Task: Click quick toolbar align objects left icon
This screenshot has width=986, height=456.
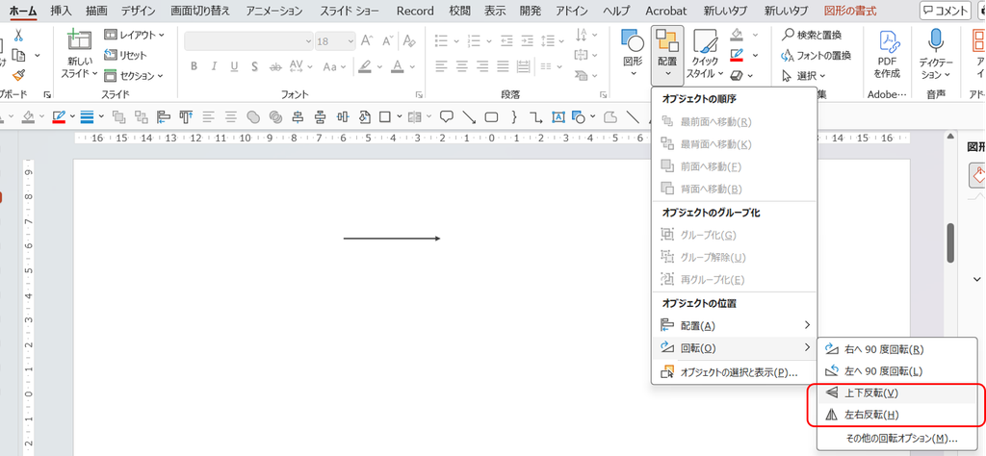Action: 164,116
